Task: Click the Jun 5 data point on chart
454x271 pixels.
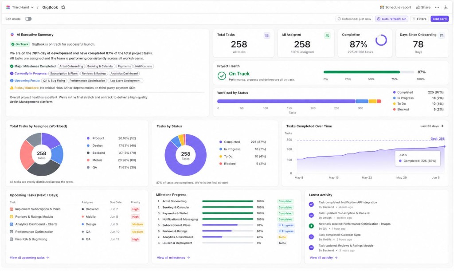Action: coord(444,146)
